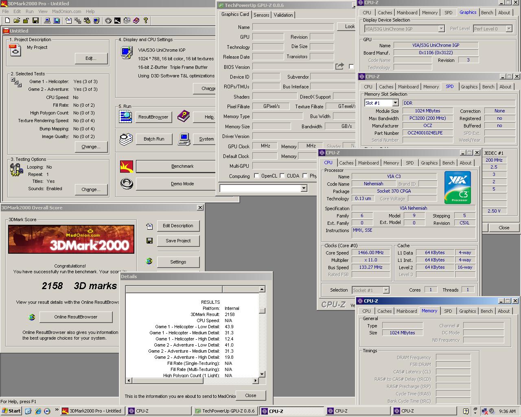Click Change... under Testing Options
Image resolution: width=521 pixels, height=417 pixels.
[x=91, y=189]
